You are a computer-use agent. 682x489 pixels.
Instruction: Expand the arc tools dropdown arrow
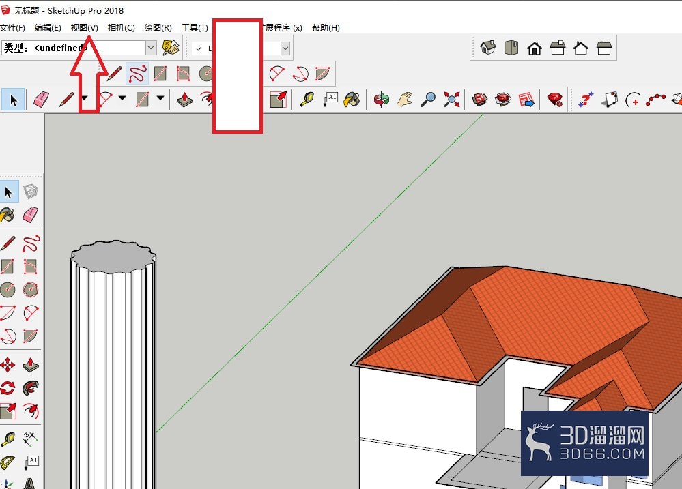pyautogui.click(x=122, y=98)
